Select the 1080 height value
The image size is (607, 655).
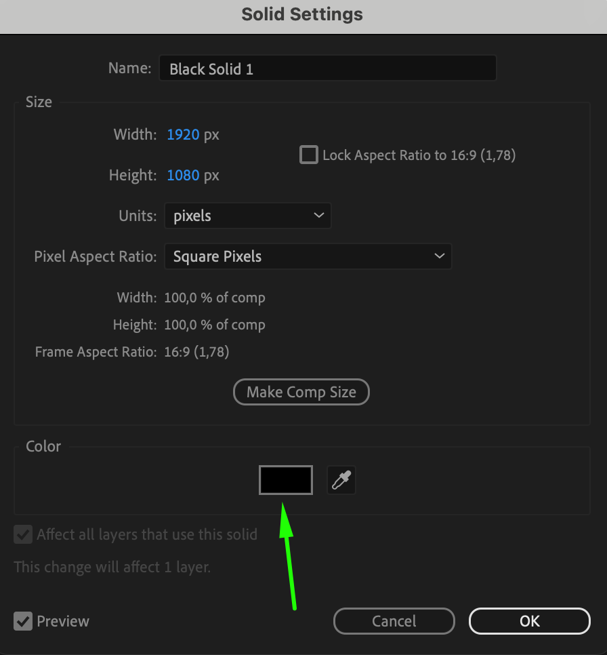pos(183,176)
